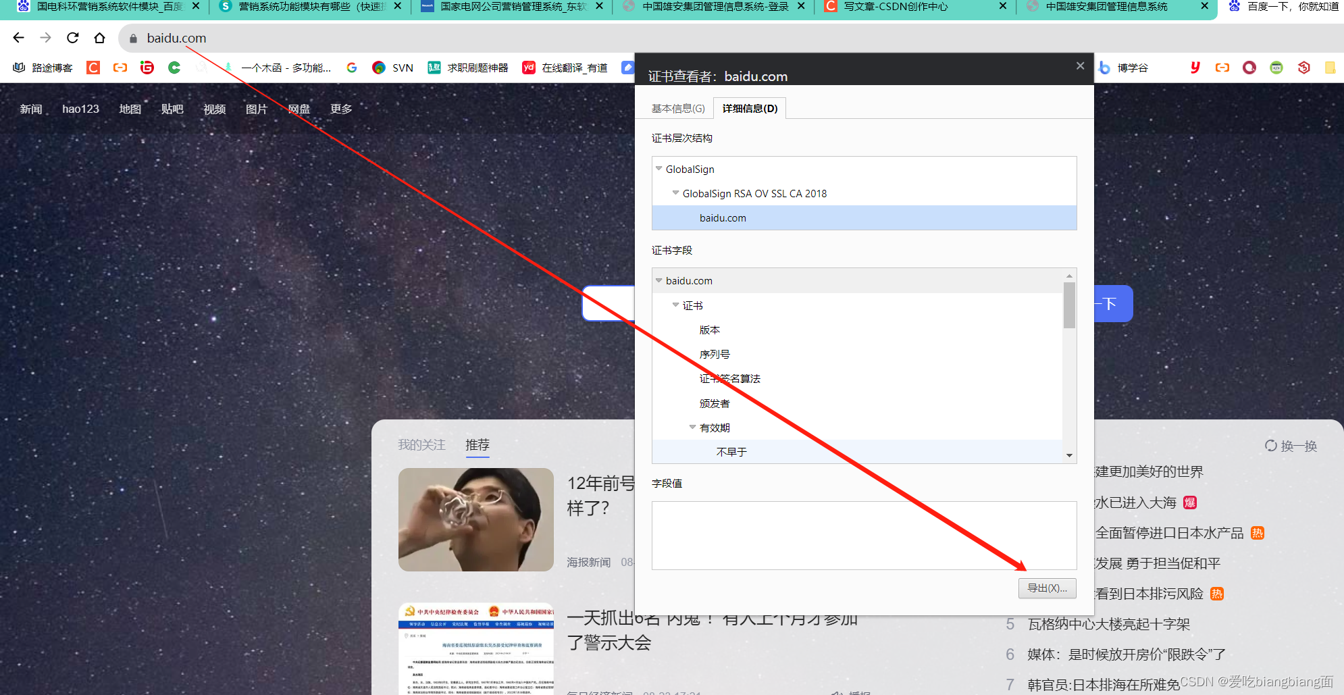Screen dimensions: 1344x695
Task: Open the 求职刷题神器 bookmark
Action: 468,68
